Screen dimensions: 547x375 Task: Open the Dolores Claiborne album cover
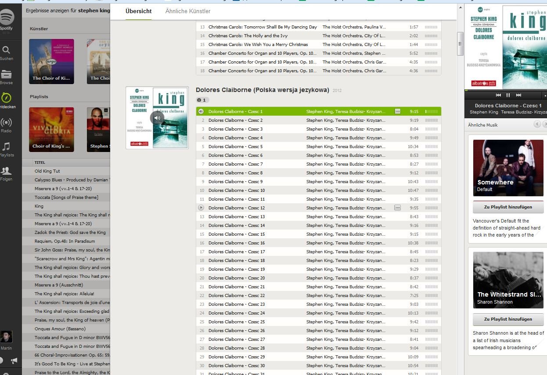157,118
